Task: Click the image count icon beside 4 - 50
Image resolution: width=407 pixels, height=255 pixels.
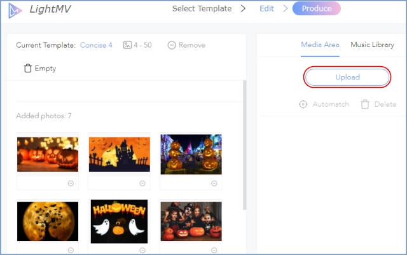Action: 127,45
